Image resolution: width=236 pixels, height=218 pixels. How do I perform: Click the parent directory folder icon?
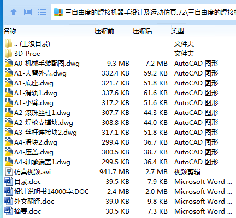click(x=8, y=43)
